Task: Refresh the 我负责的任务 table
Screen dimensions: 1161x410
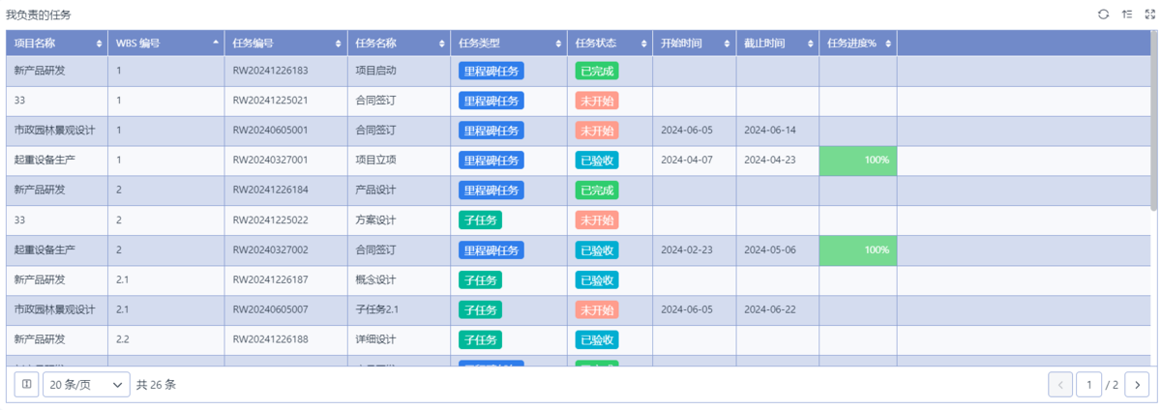Action: 1103,15
